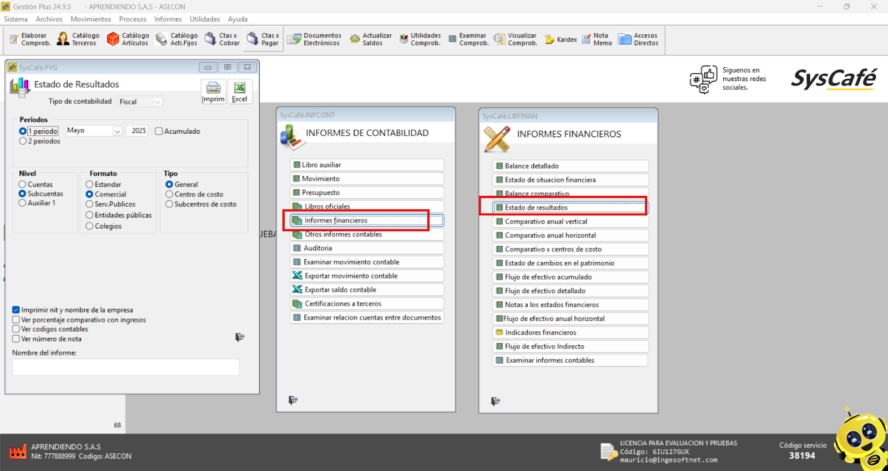The height and width of the screenshot is (471, 888).
Task: Open the Libro auxiliar report
Action: coord(367,165)
